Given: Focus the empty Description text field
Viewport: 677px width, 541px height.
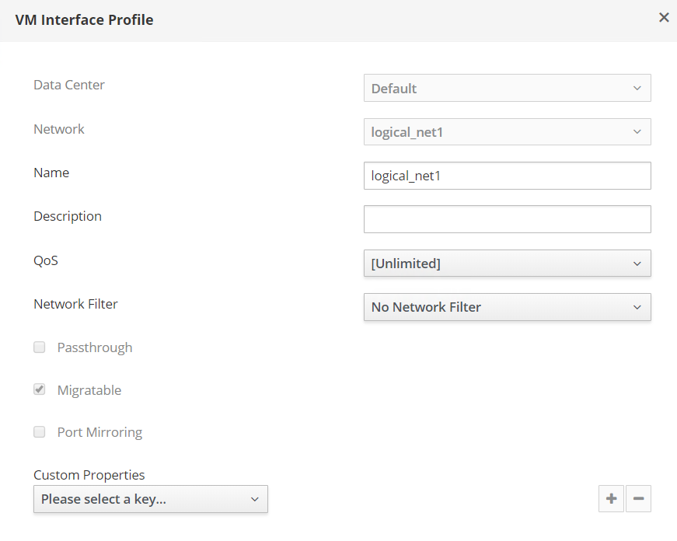Looking at the screenshot, I should point(507,219).
